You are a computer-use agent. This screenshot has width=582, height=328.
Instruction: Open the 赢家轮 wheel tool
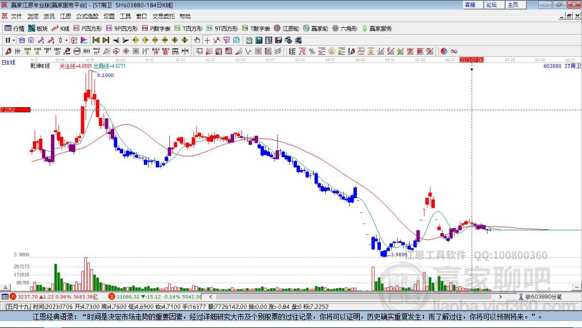pos(315,28)
